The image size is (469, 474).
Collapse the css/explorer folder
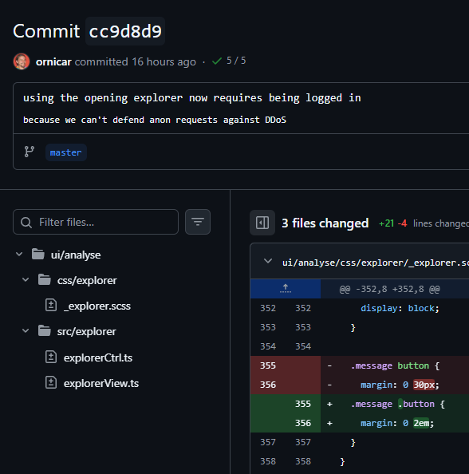pos(26,280)
